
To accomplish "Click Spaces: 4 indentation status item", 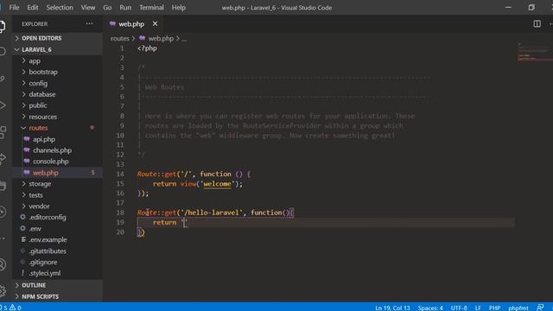I will [430, 308].
